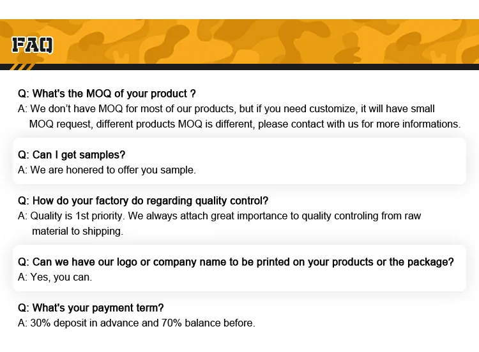479x352 pixels.
Task: Click the answer about 30% deposit in advance
Action: [x=136, y=323]
